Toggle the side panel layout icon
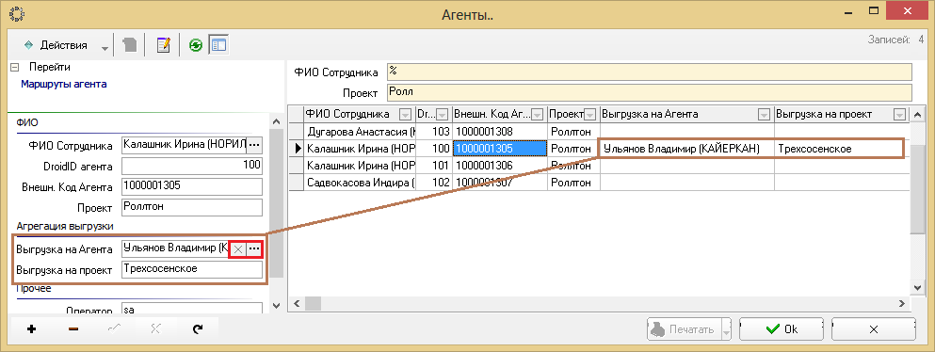The height and width of the screenshot is (352, 935). [218, 45]
